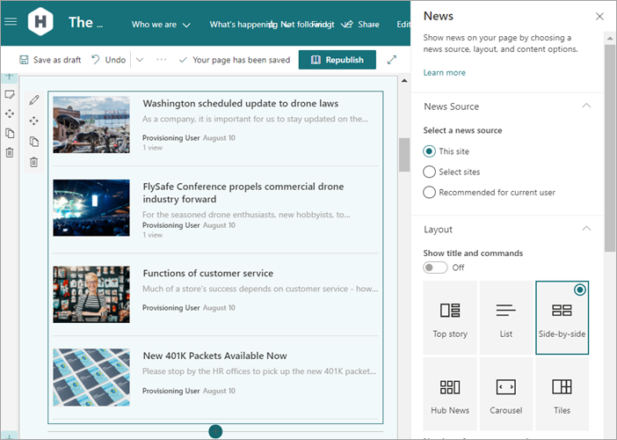Viewport: 617px width, 440px height.
Task: Click the properties pane scrollbar thumb
Action: click(609, 148)
